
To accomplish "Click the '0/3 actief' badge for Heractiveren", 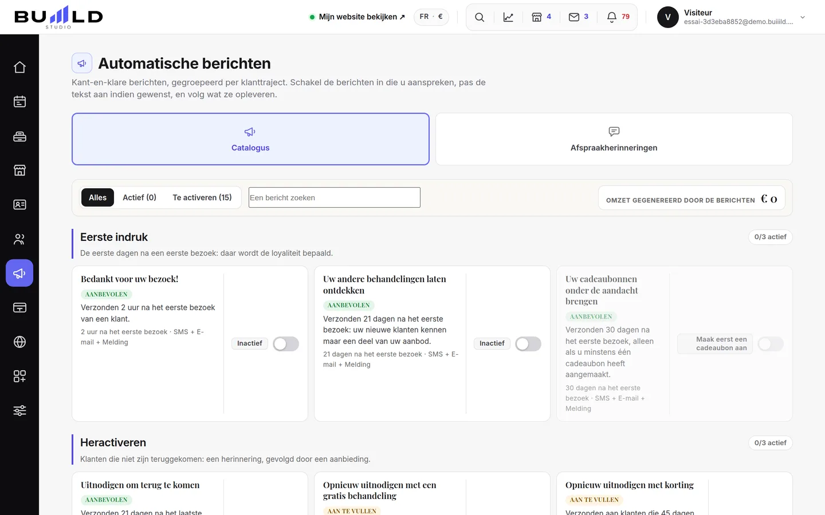I will point(770,443).
